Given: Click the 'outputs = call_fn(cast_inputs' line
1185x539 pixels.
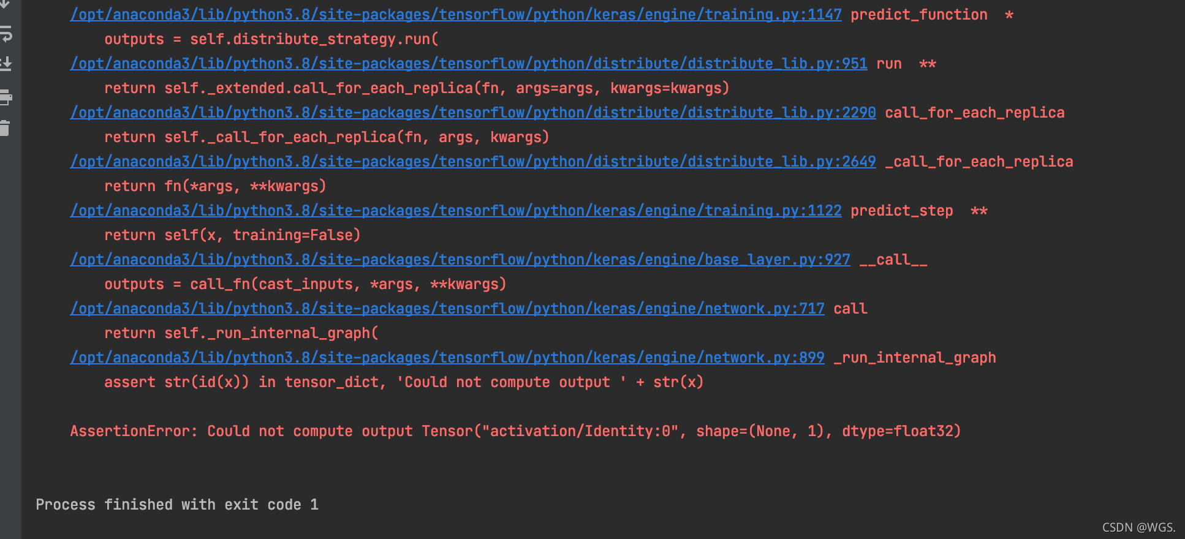Looking at the screenshot, I should coord(305,284).
